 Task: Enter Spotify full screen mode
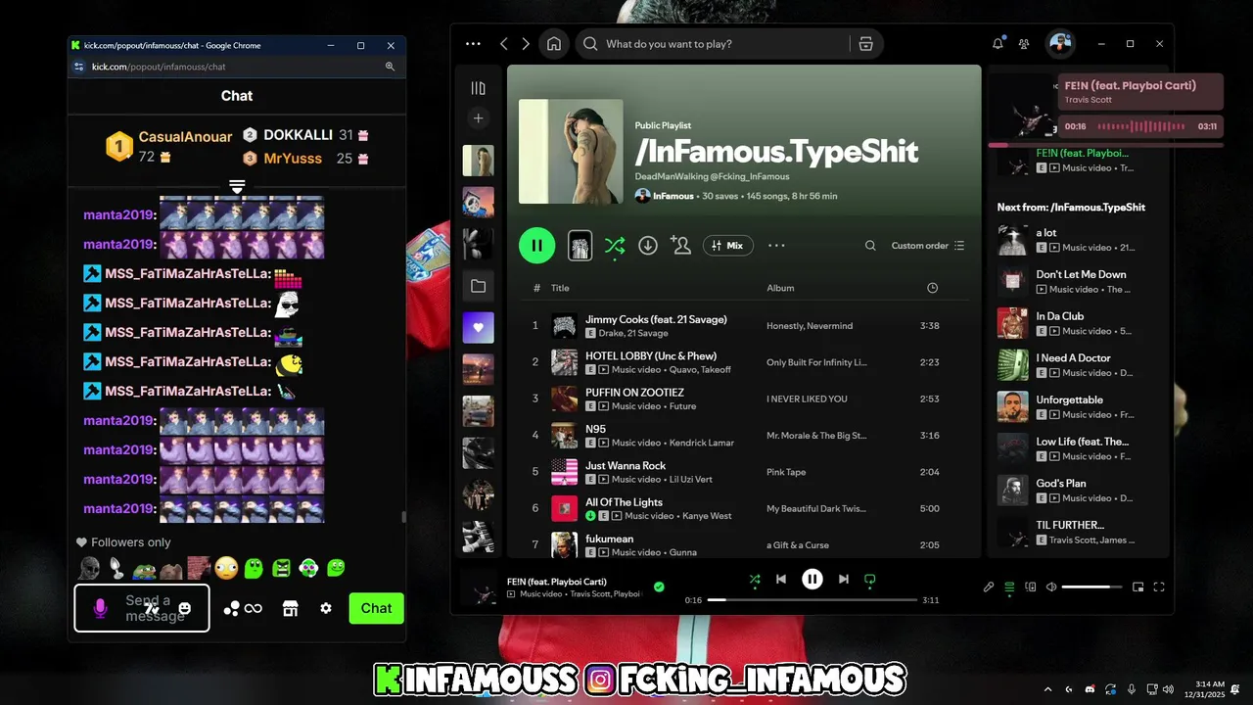coord(1159,587)
